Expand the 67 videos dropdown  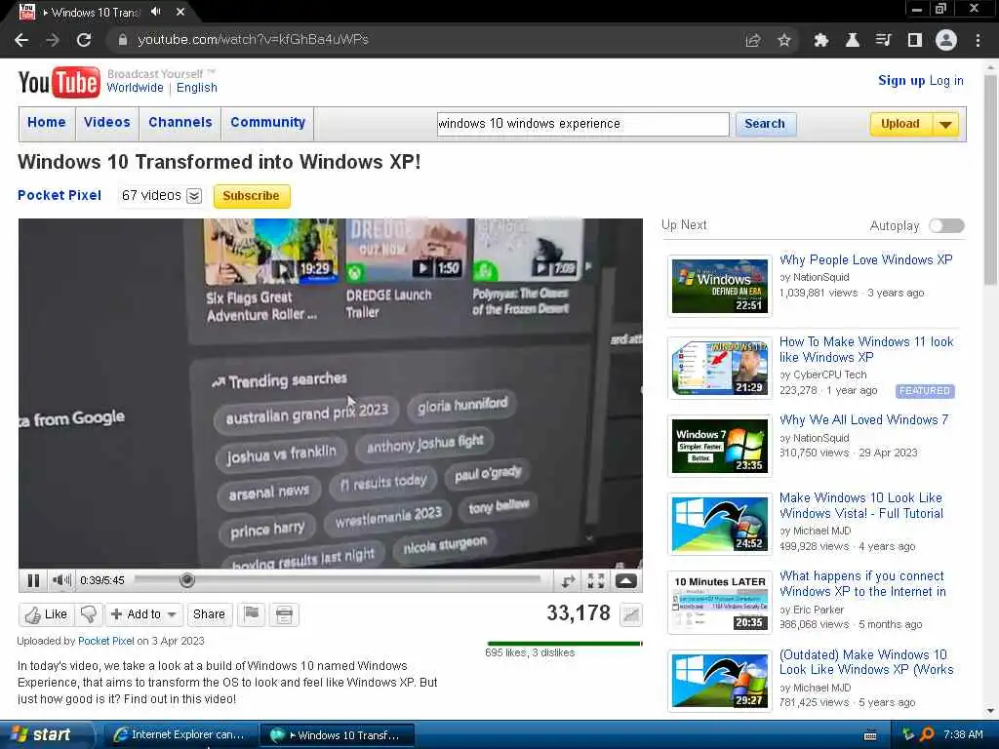click(x=194, y=195)
